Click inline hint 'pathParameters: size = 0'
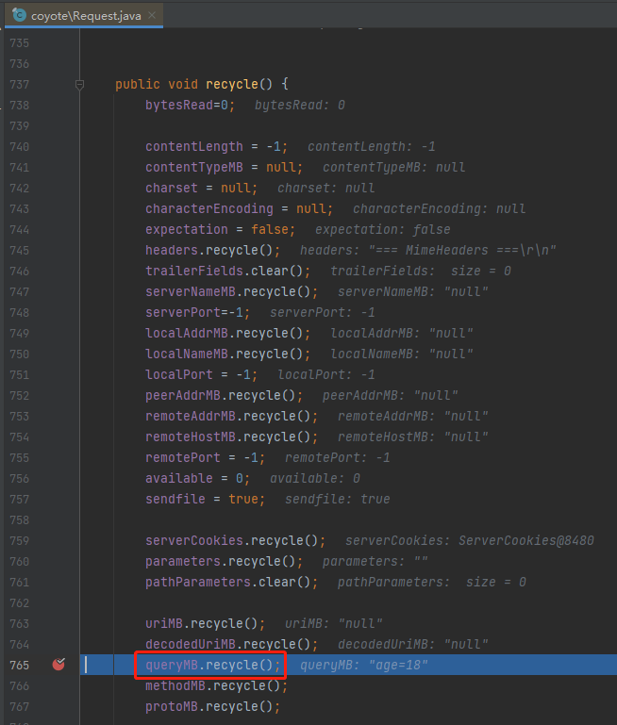This screenshot has height=725, width=617. [x=431, y=582]
